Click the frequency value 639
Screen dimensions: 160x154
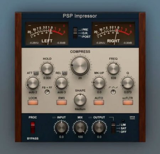(x=113, y=78)
